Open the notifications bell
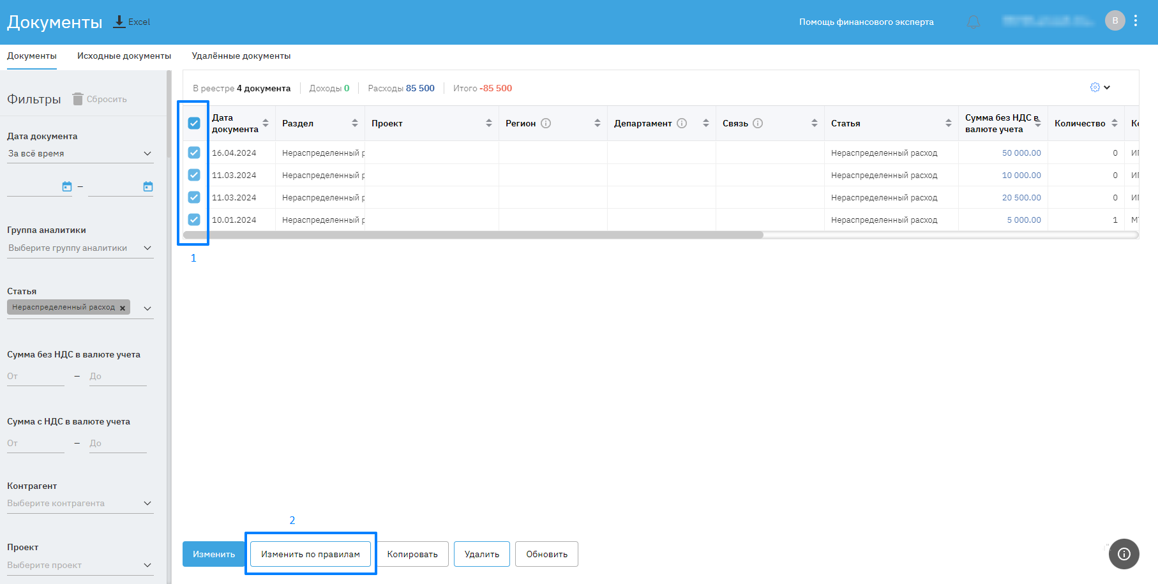 pyautogui.click(x=973, y=22)
